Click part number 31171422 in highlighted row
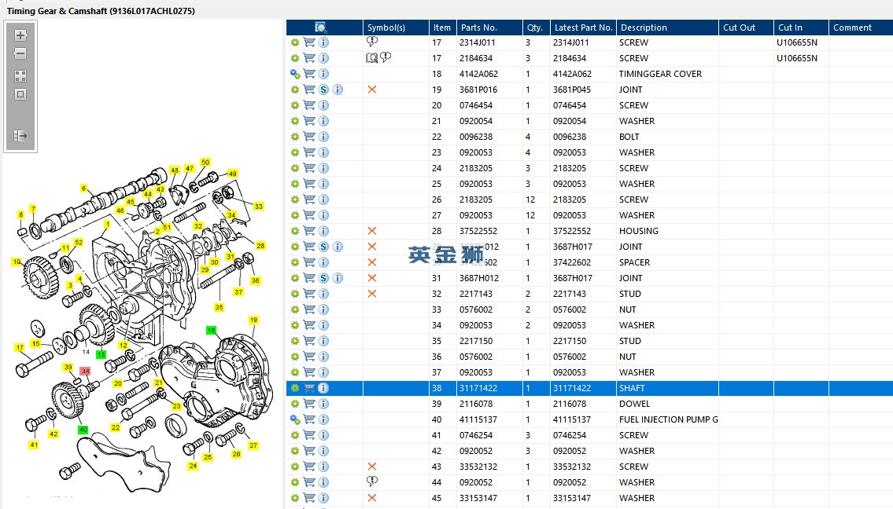 [x=478, y=388]
